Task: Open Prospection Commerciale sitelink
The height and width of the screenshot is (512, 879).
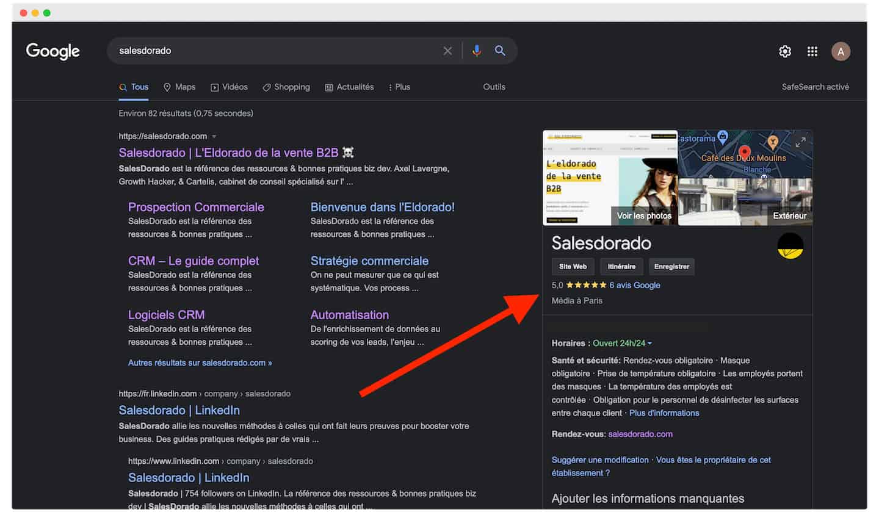Action: click(x=196, y=207)
